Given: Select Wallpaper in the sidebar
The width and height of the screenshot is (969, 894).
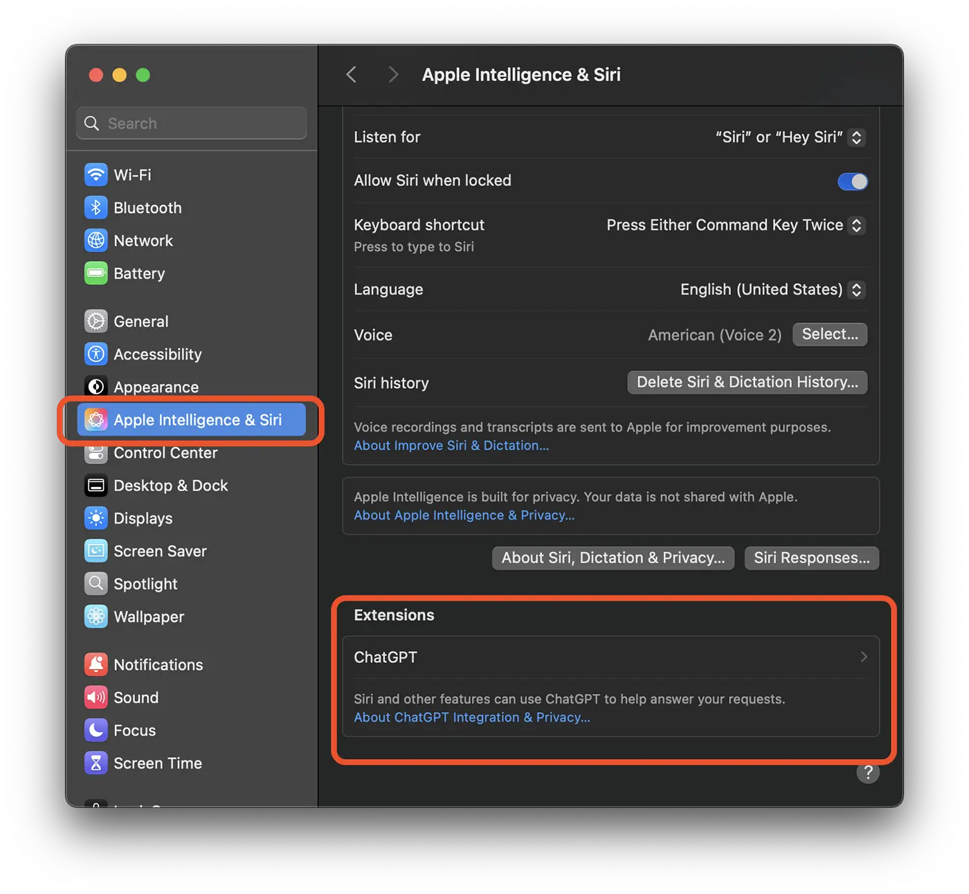Looking at the screenshot, I should (x=192, y=617).
